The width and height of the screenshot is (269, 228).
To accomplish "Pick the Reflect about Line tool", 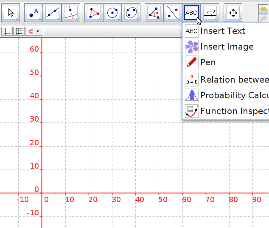I will pyautogui.click(x=173, y=13).
